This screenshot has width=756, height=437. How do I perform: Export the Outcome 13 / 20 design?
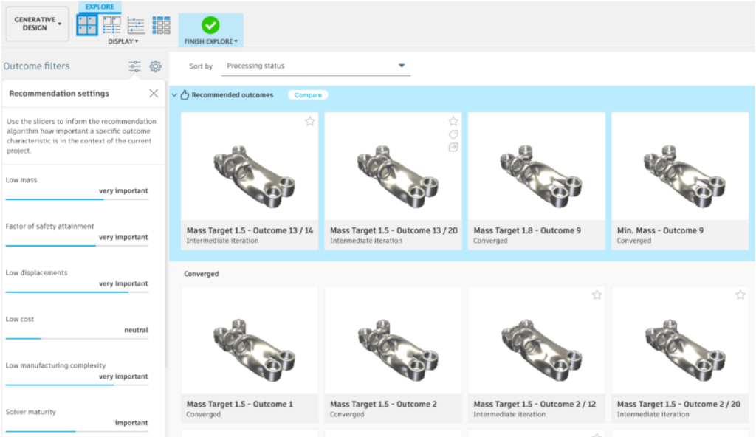(453, 147)
